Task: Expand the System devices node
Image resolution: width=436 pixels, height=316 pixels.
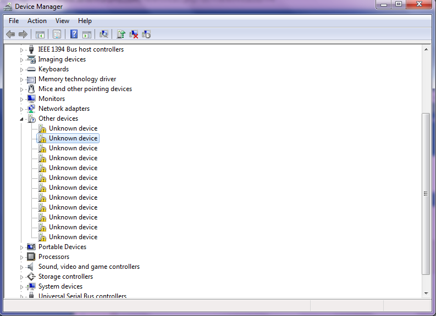Action: tap(21, 287)
